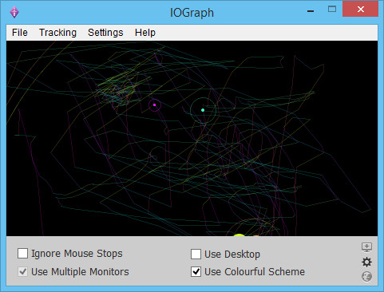
Task: Open the Tracking menu
Action: [57, 33]
